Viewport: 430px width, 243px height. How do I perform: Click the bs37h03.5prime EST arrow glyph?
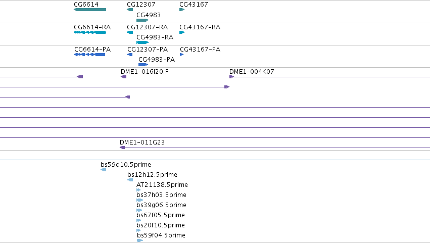(140, 200)
